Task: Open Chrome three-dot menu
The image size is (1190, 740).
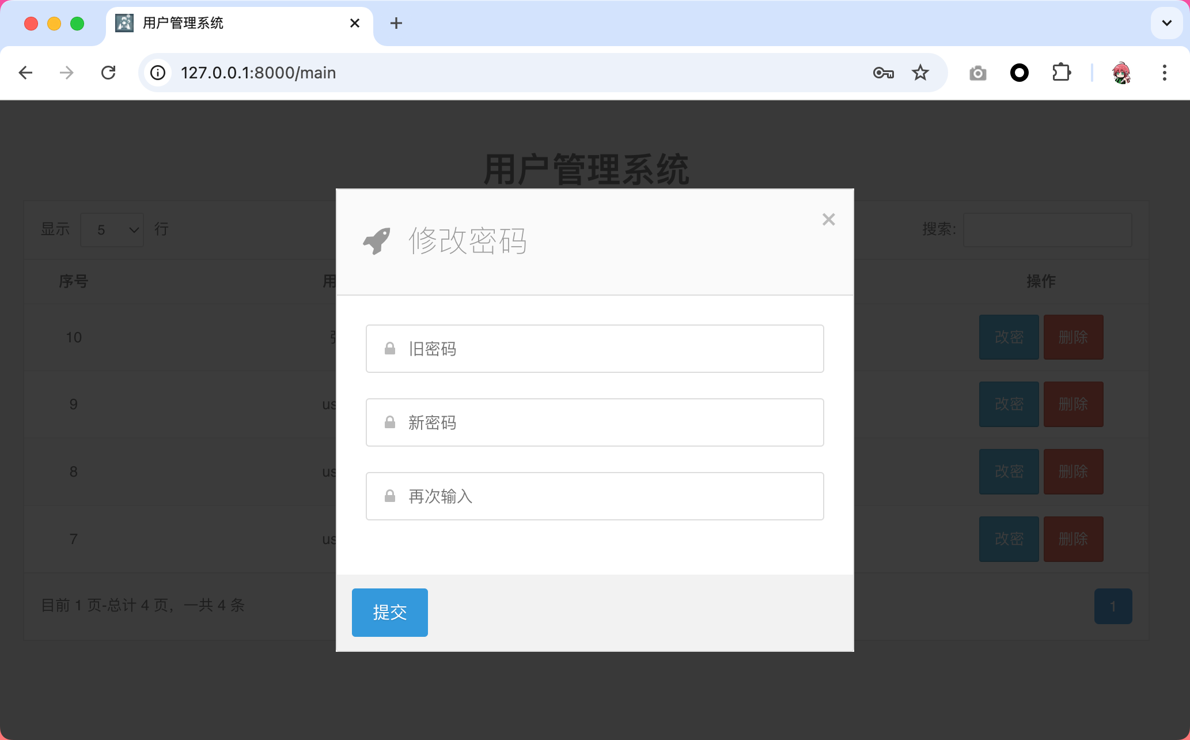Action: click(1164, 73)
